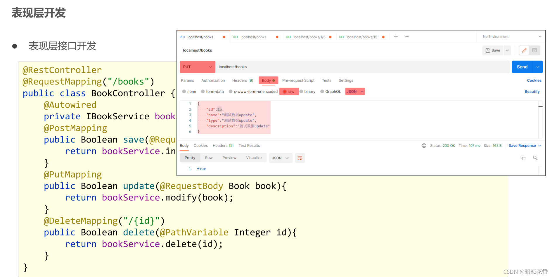
Task: Toggle the word wrap icon in response
Action: point(300,158)
